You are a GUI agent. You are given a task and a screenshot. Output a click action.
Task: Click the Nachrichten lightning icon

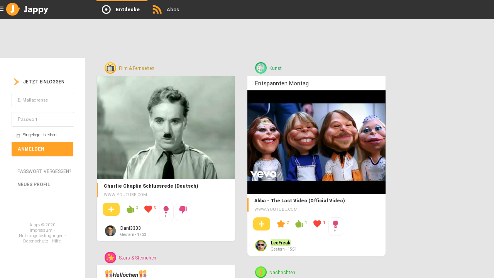[261, 272]
